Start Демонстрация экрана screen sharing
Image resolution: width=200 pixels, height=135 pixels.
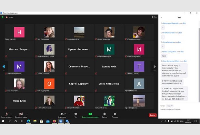point(90,115)
